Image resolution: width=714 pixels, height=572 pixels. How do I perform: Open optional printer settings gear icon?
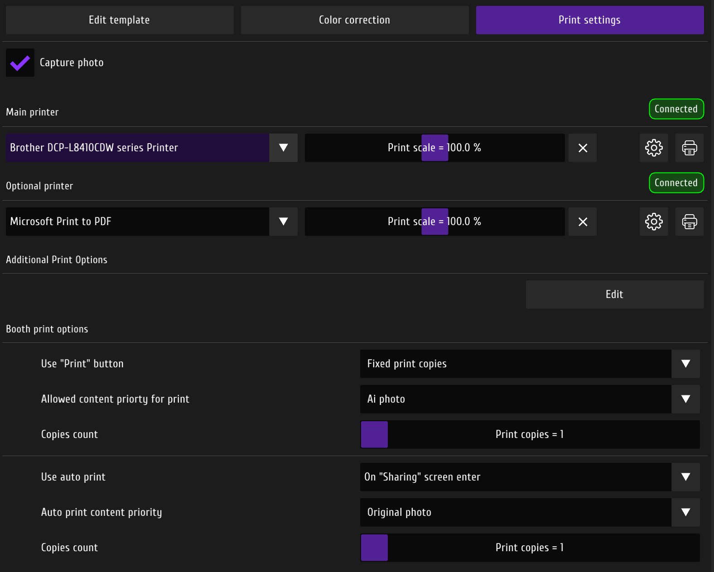coord(654,221)
